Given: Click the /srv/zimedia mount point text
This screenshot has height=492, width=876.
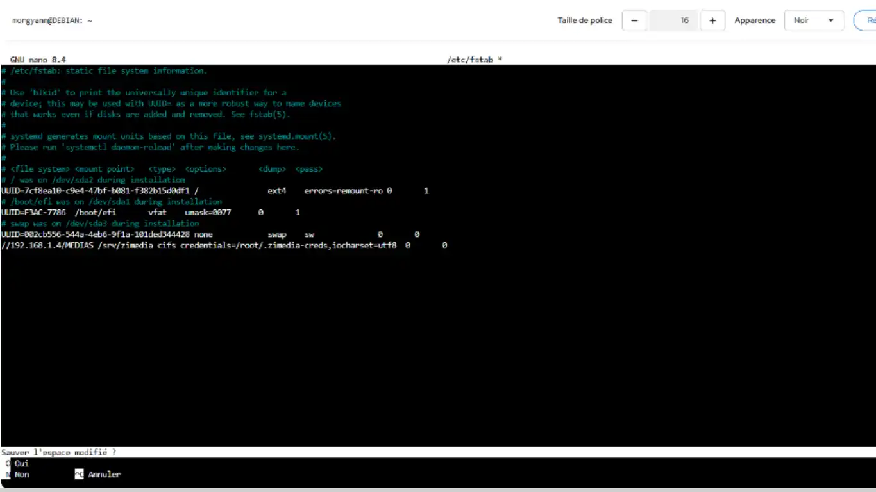Looking at the screenshot, I should pyautogui.click(x=125, y=245).
